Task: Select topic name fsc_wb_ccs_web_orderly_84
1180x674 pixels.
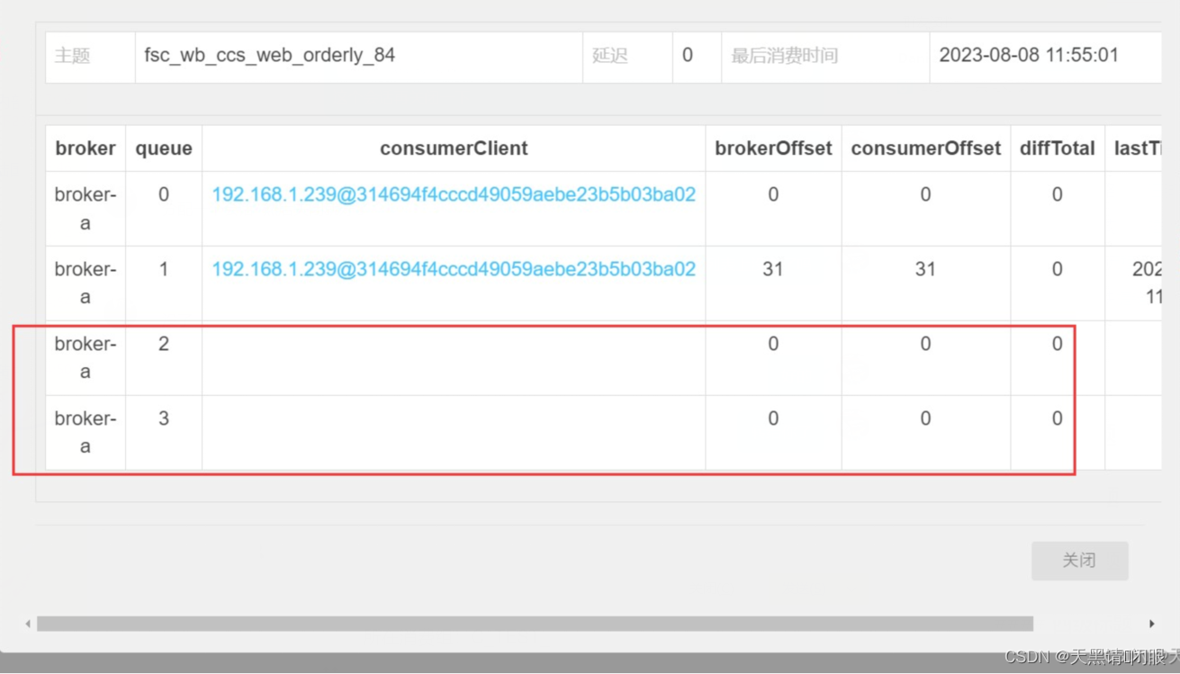Action: pos(269,56)
